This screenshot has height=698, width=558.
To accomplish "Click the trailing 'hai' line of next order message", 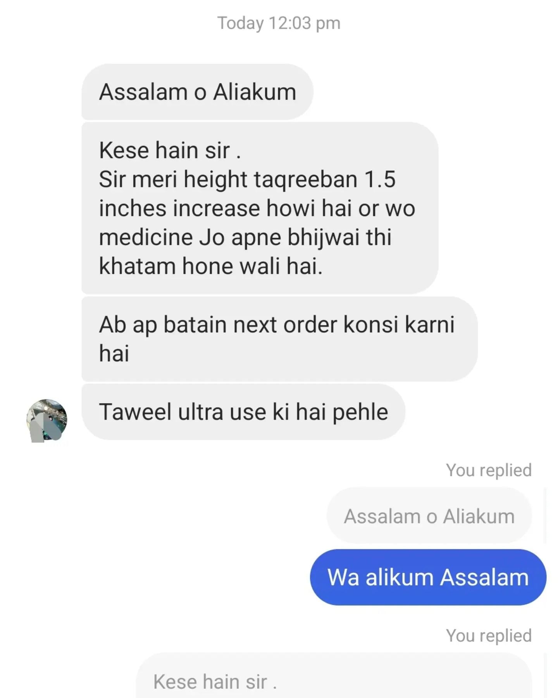I will point(114,354).
